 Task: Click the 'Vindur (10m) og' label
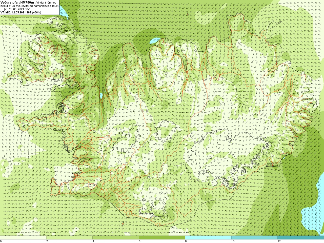tap(46, 3)
